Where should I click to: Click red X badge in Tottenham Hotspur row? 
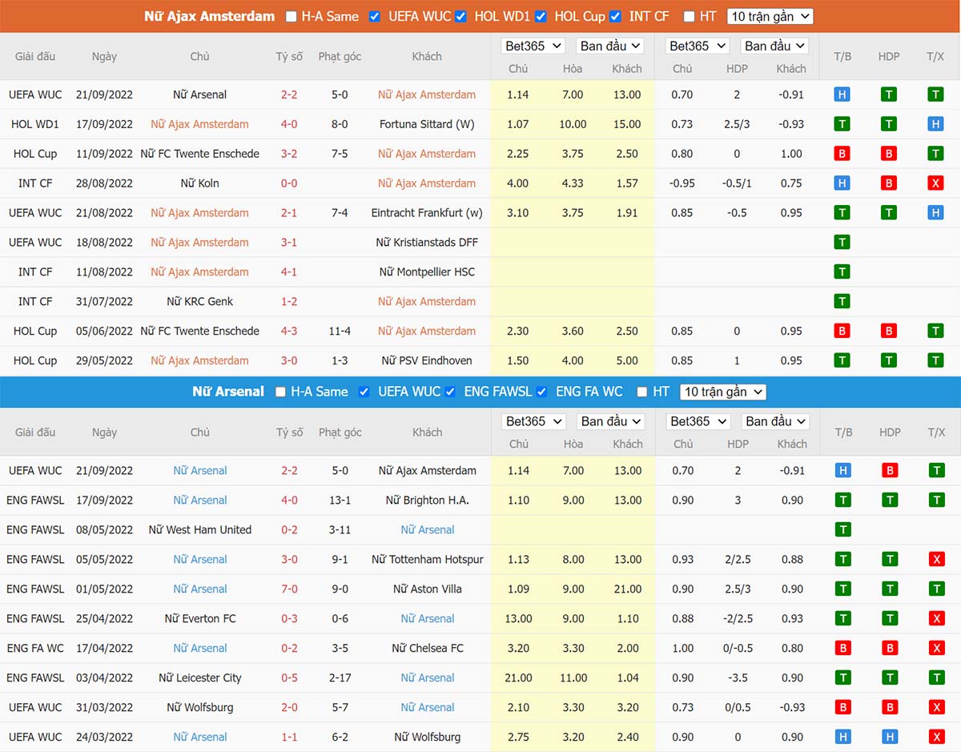point(935,559)
